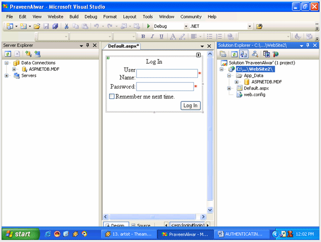Toggle auto-hide pin in Server Explorer

pyautogui.click(x=88, y=45)
